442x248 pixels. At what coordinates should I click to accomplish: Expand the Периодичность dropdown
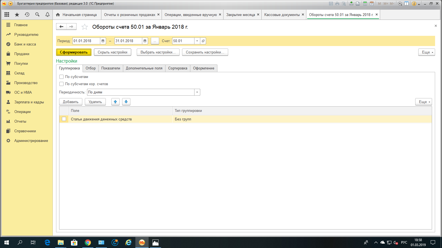(x=197, y=92)
